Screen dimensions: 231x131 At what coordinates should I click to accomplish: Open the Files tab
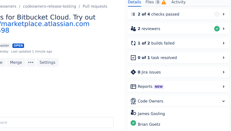click(x=150, y=2)
